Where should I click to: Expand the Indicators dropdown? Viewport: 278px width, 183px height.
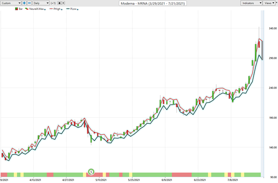[251, 3]
